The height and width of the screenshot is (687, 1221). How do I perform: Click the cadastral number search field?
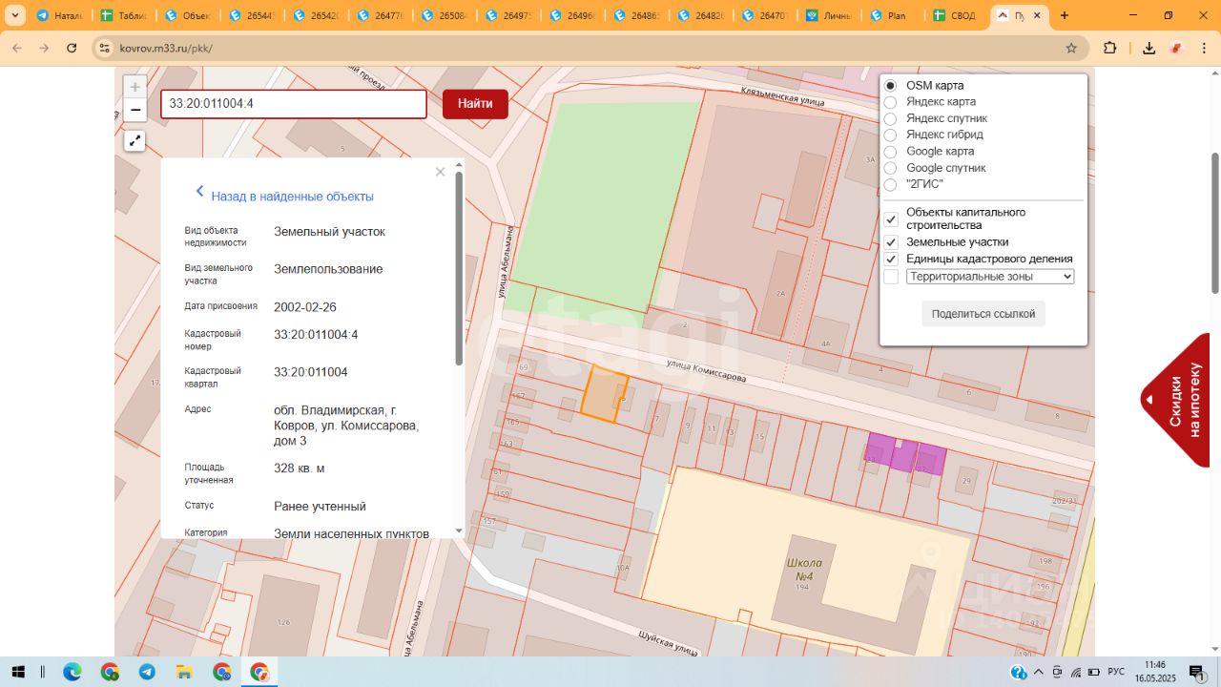click(x=293, y=104)
